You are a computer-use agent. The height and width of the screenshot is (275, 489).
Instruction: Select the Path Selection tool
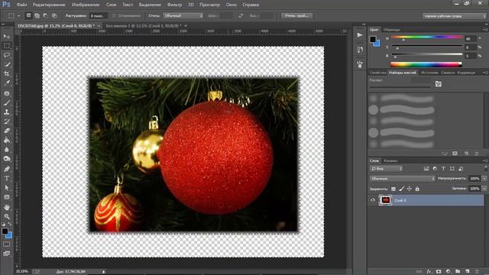click(7, 188)
